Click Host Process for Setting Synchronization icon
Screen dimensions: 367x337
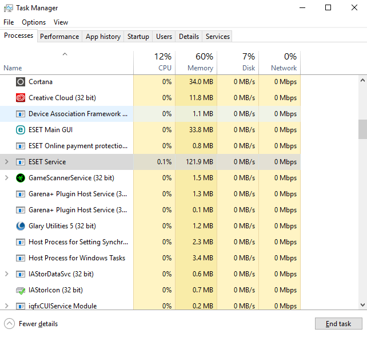[21, 242]
